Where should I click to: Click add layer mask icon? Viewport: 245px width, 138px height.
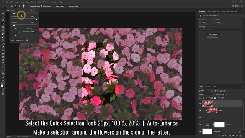tap(226, 136)
